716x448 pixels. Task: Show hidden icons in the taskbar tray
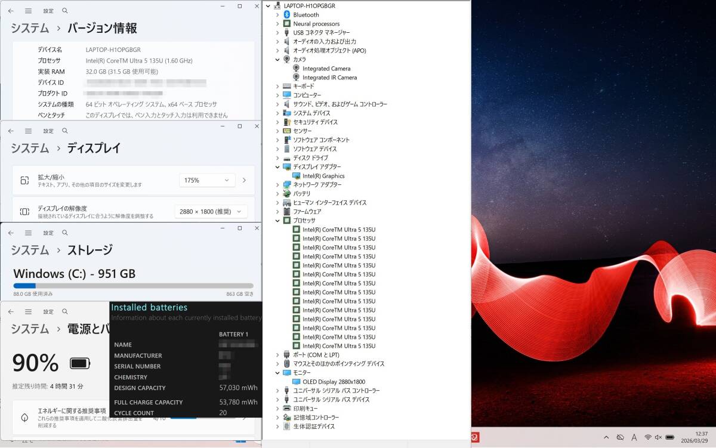[606, 437]
